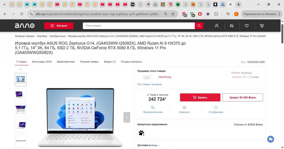Click the red Купить button
The height and width of the screenshot is (149, 284).
200,97
